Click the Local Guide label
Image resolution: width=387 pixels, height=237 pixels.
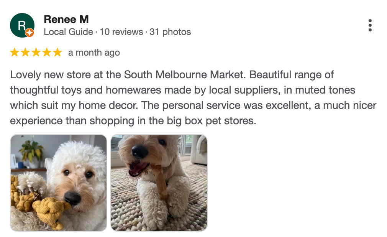pyautogui.click(x=68, y=32)
